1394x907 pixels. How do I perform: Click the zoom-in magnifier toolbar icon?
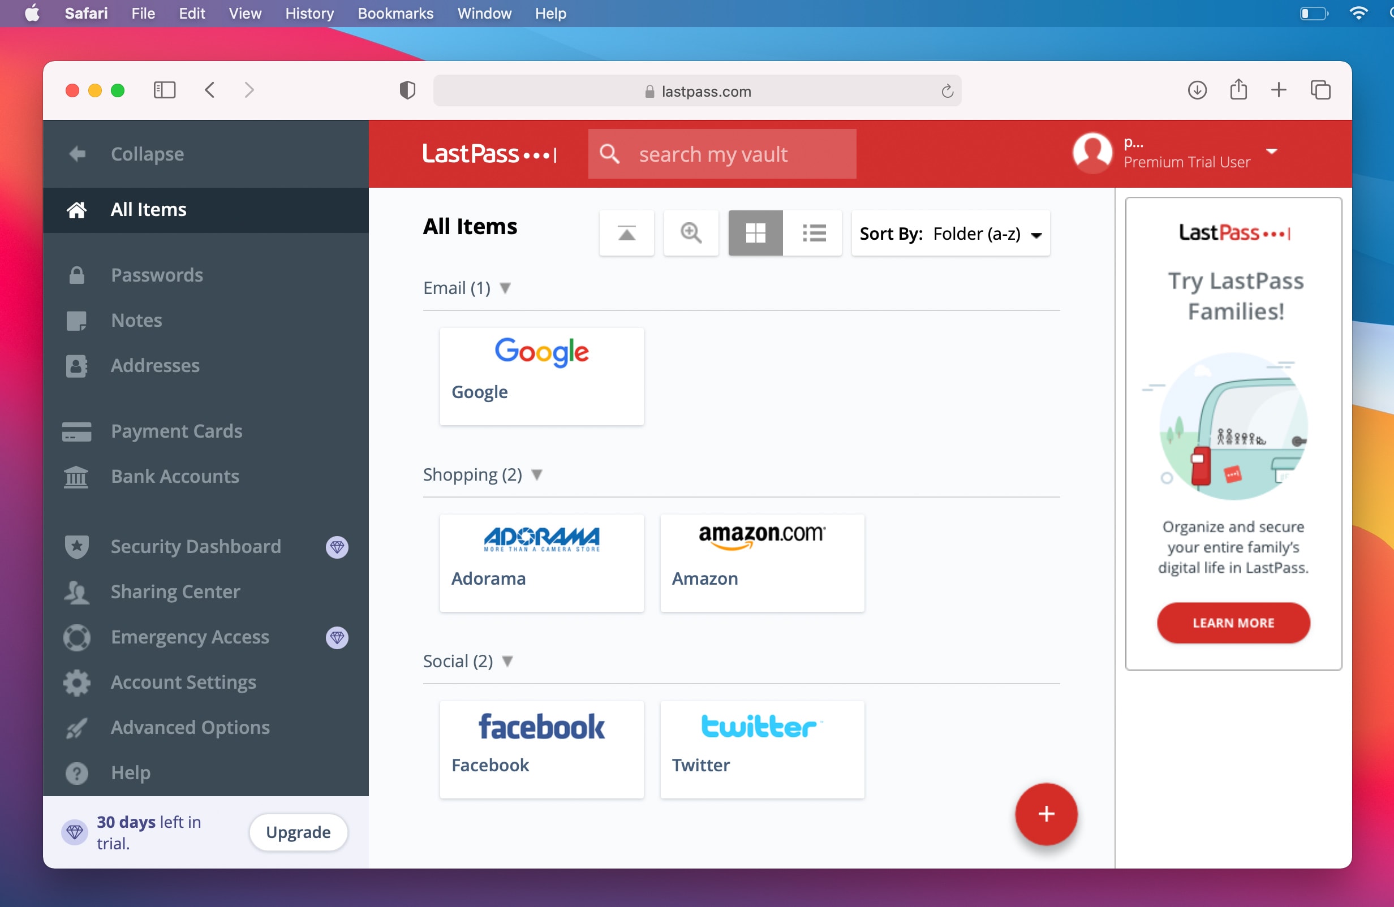691,234
